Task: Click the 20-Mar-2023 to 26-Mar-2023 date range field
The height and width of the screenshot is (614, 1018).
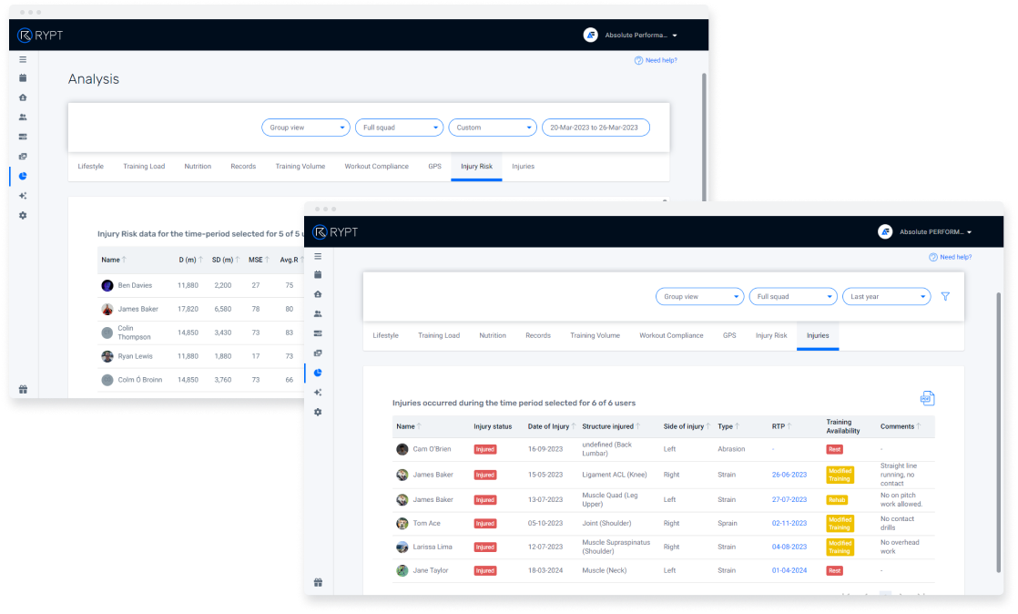Action: pyautogui.click(x=596, y=128)
